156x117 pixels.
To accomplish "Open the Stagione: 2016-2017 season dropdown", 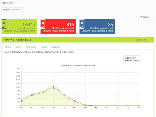I will point(12,10).
